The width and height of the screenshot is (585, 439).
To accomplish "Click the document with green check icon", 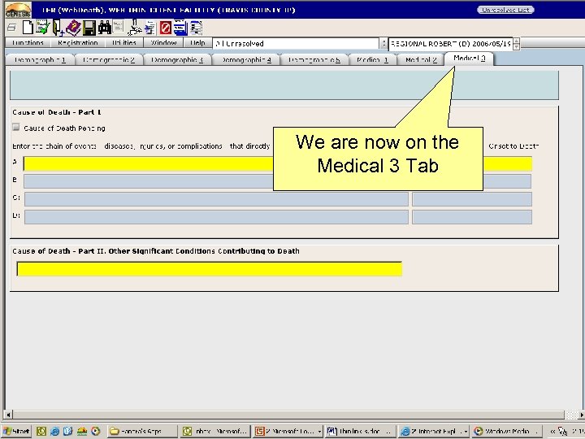I will click(x=43, y=28).
